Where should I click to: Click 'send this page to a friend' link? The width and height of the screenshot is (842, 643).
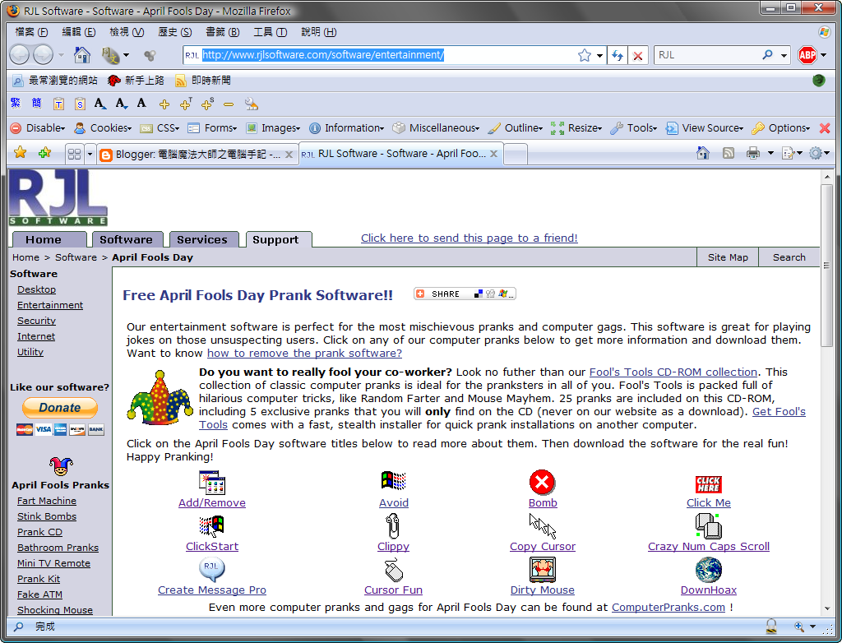[x=470, y=238]
